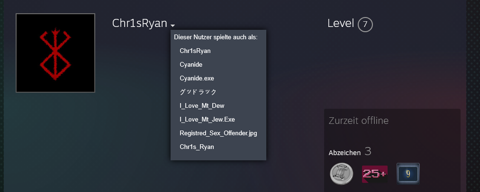480x192 pixels.
Task: Click the 'Dieser Nutzer spielte auch als' header
Action: tap(216, 37)
